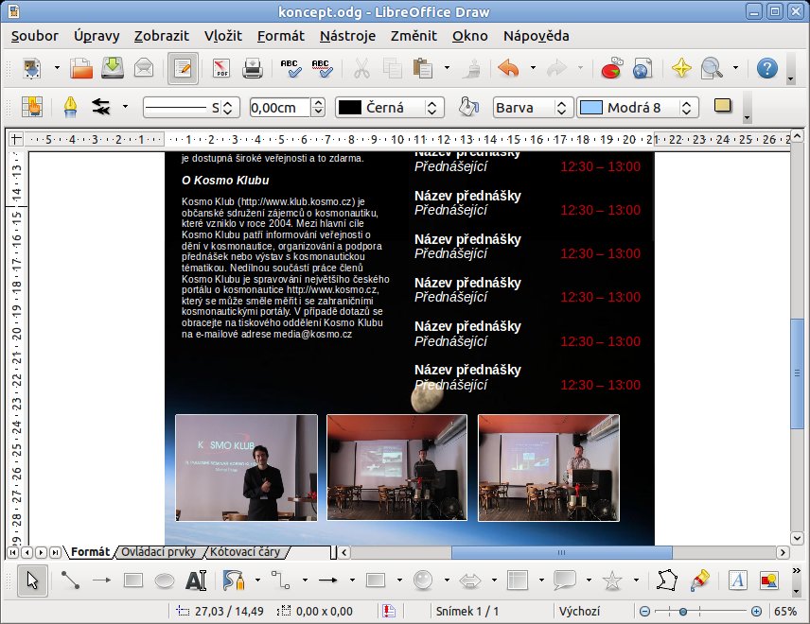Expand the Basic Shapes dropdown arrow

pyautogui.click(x=399, y=581)
